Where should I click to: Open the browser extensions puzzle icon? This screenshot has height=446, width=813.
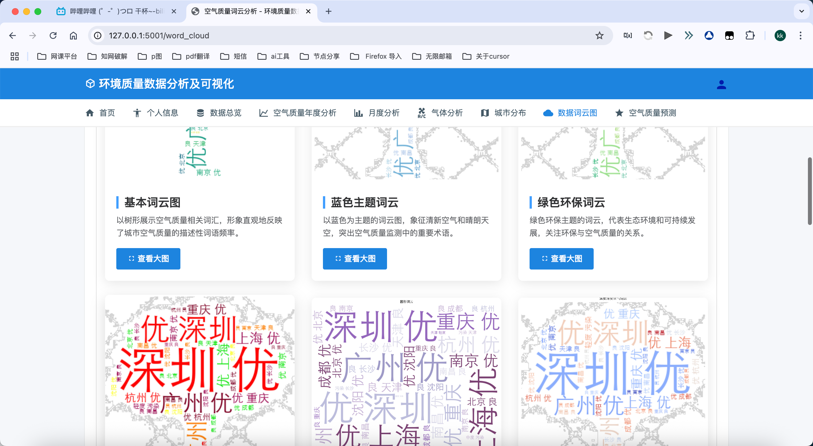750,36
